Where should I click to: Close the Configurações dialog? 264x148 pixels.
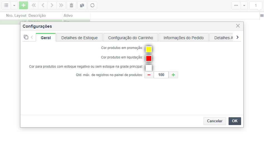click(238, 26)
